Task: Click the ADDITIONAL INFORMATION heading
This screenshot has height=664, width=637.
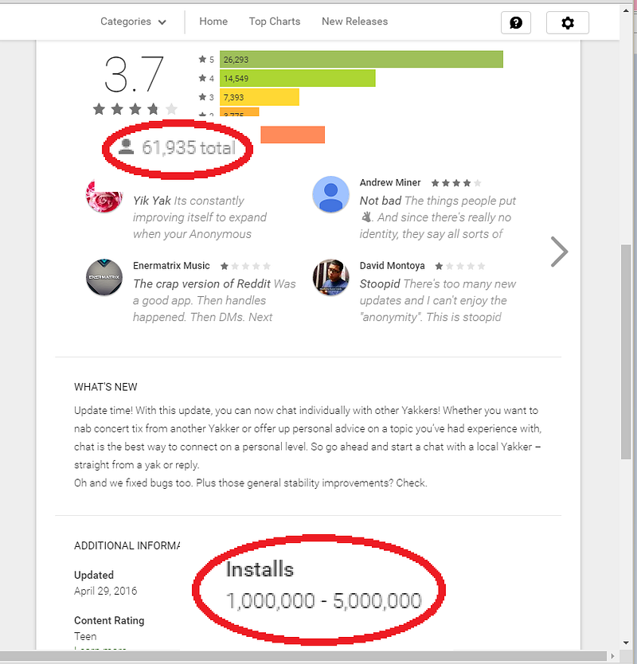Action: click(127, 545)
